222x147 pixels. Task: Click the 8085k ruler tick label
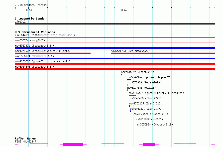click(28, 10)
